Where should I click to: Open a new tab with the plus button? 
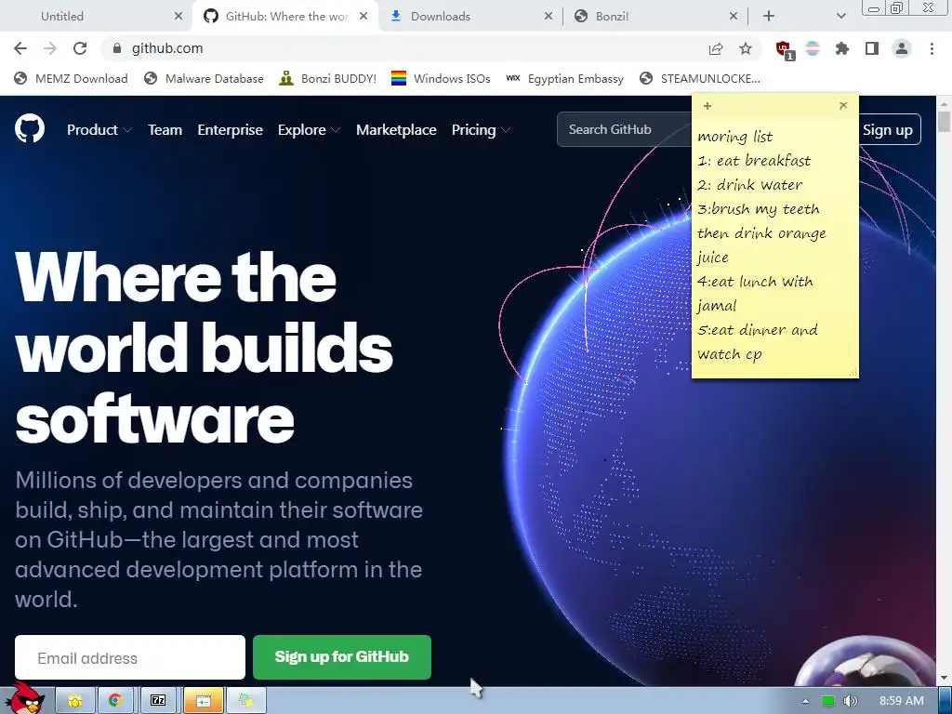pos(769,17)
